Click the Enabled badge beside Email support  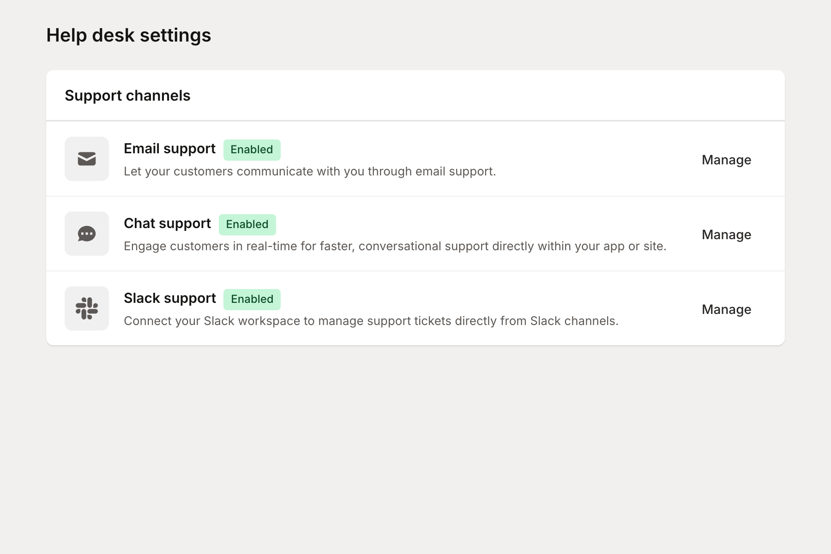252,150
